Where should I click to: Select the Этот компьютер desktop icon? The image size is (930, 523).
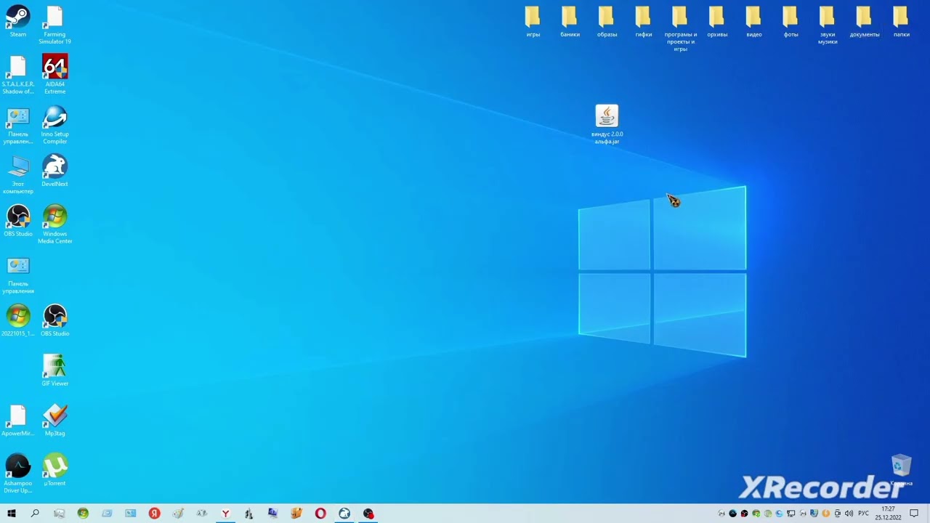click(18, 175)
